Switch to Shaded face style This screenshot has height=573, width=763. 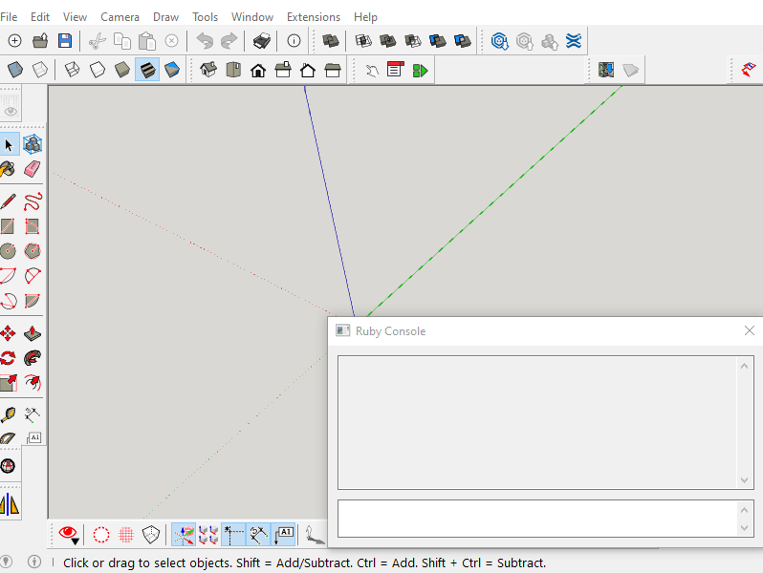[121, 70]
